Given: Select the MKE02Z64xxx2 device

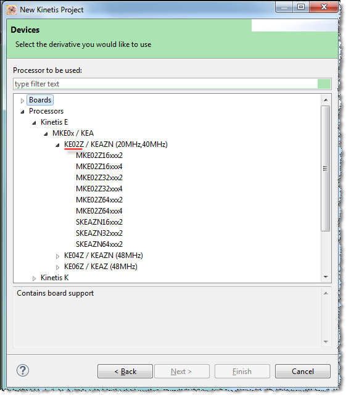Looking at the screenshot, I should pos(99,200).
